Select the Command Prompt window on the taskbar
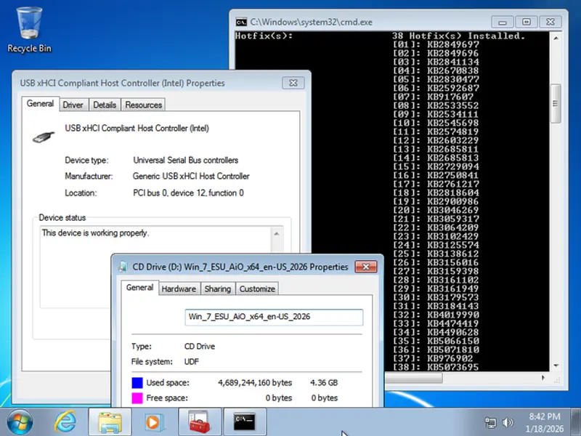Image resolution: width=581 pixels, height=436 pixels. point(245,421)
